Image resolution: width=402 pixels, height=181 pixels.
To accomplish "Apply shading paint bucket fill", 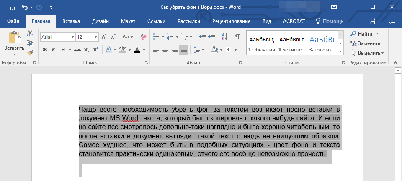I will click(x=214, y=50).
